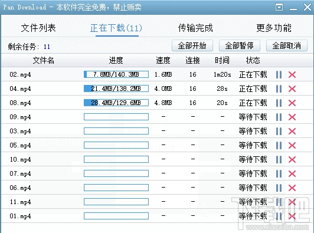
Task: Select the 10.mp4 file name
Action: point(20,159)
